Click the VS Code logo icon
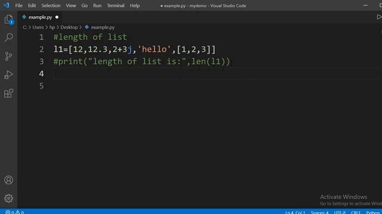The height and width of the screenshot is (214, 382). pos(6,5)
